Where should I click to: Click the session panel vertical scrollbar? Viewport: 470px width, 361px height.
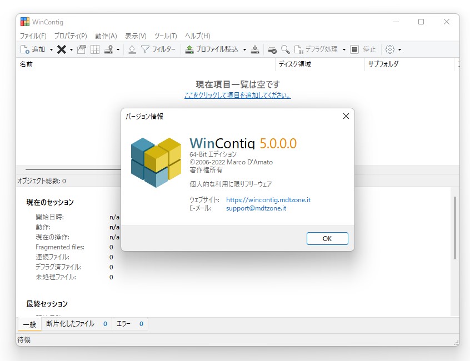coord(454,228)
